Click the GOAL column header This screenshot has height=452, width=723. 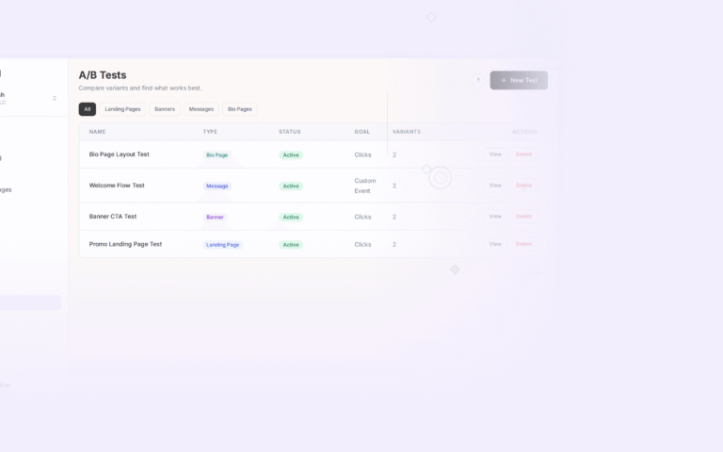click(x=361, y=132)
